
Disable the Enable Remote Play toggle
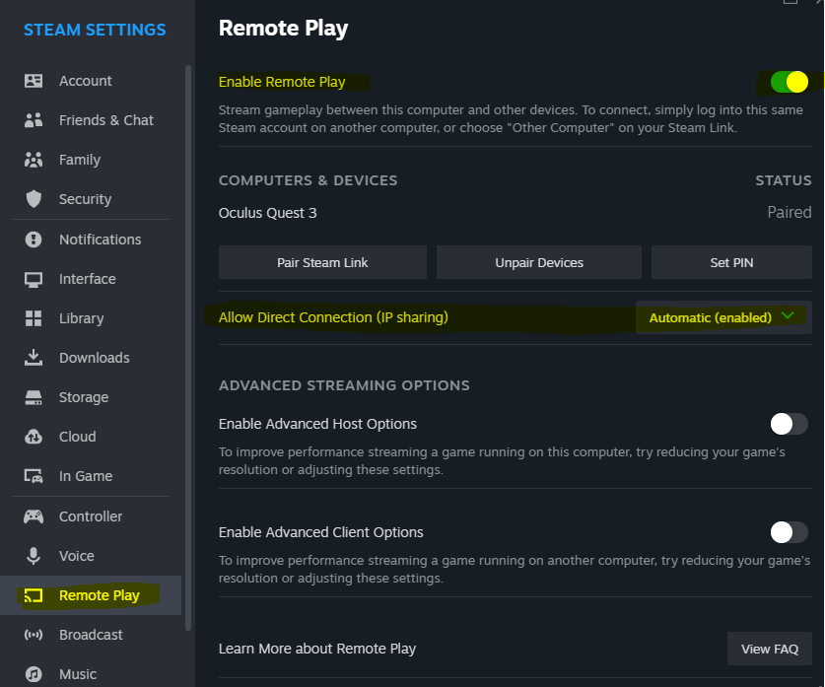(789, 82)
